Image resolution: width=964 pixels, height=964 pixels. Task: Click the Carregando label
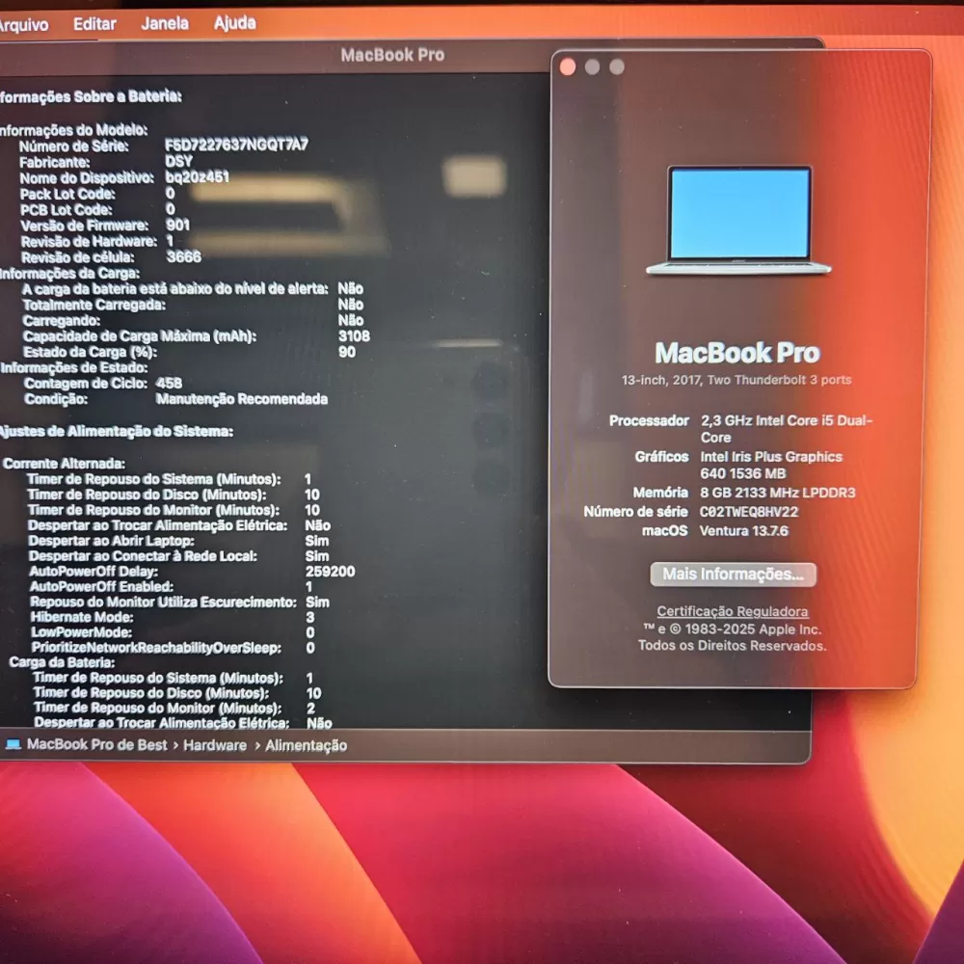click(x=62, y=321)
